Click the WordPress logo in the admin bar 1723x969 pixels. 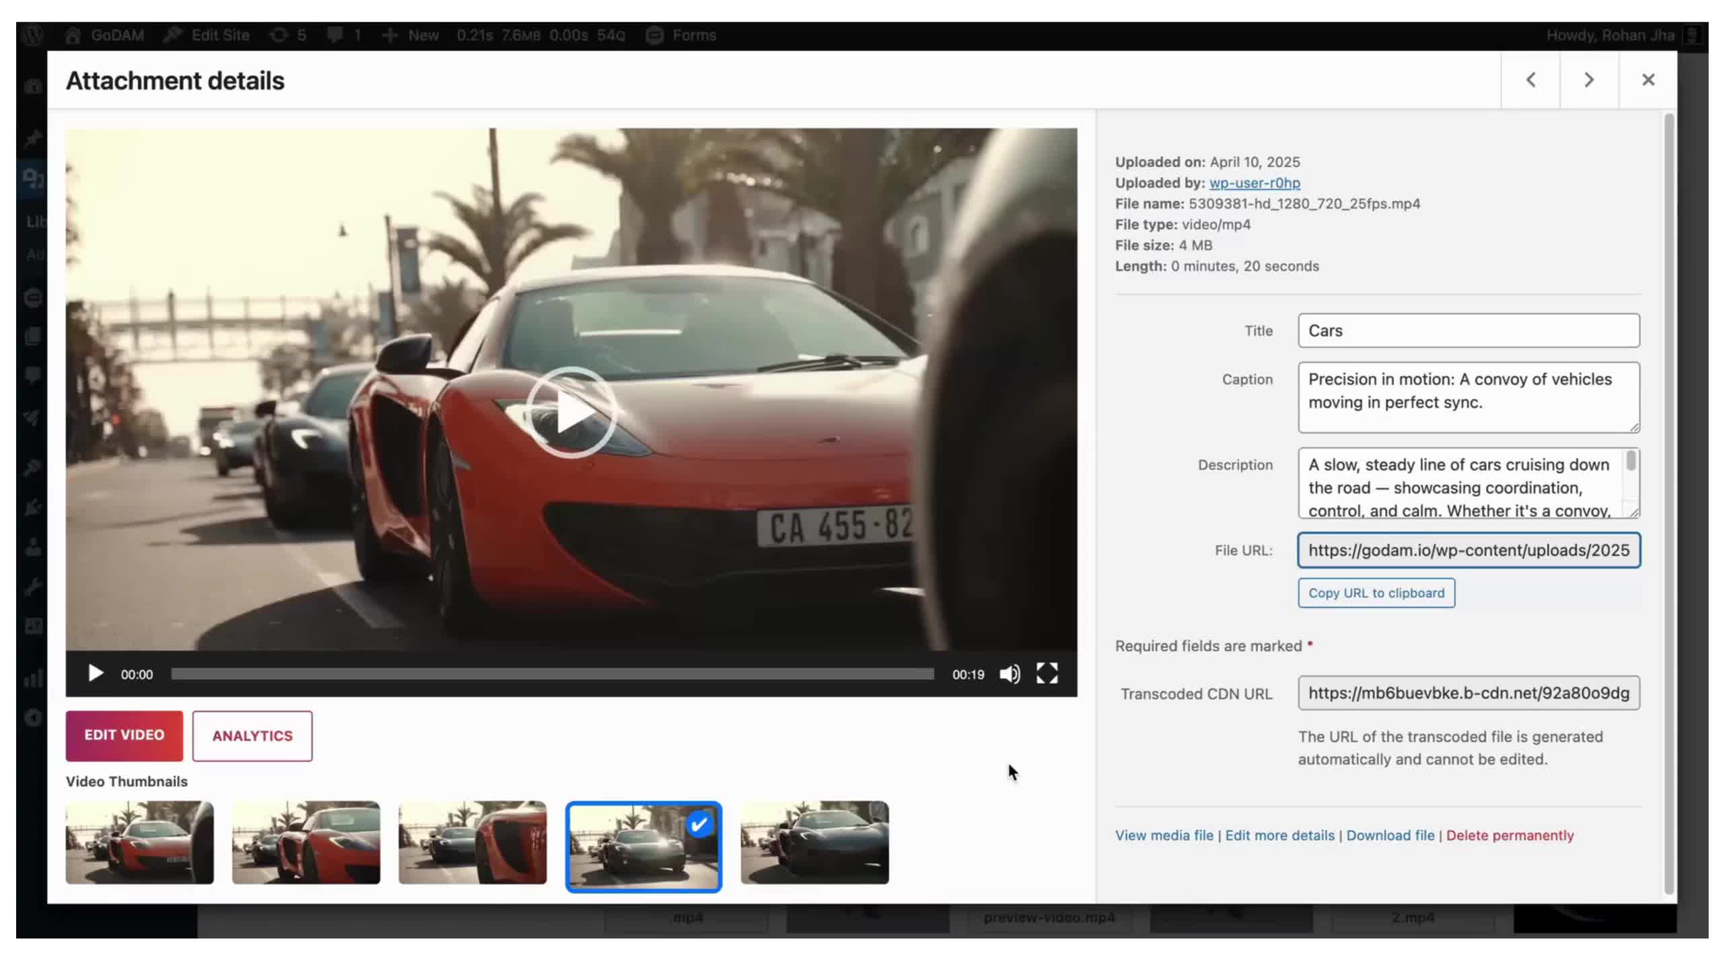[x=32, y=34]
